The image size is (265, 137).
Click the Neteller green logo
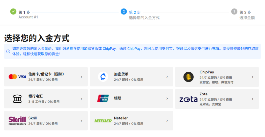tap(103, 121)
